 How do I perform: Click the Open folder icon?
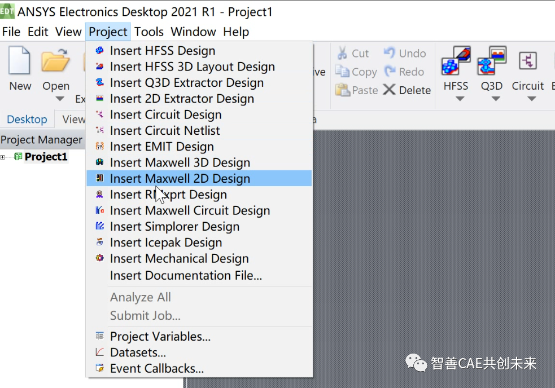55,60
